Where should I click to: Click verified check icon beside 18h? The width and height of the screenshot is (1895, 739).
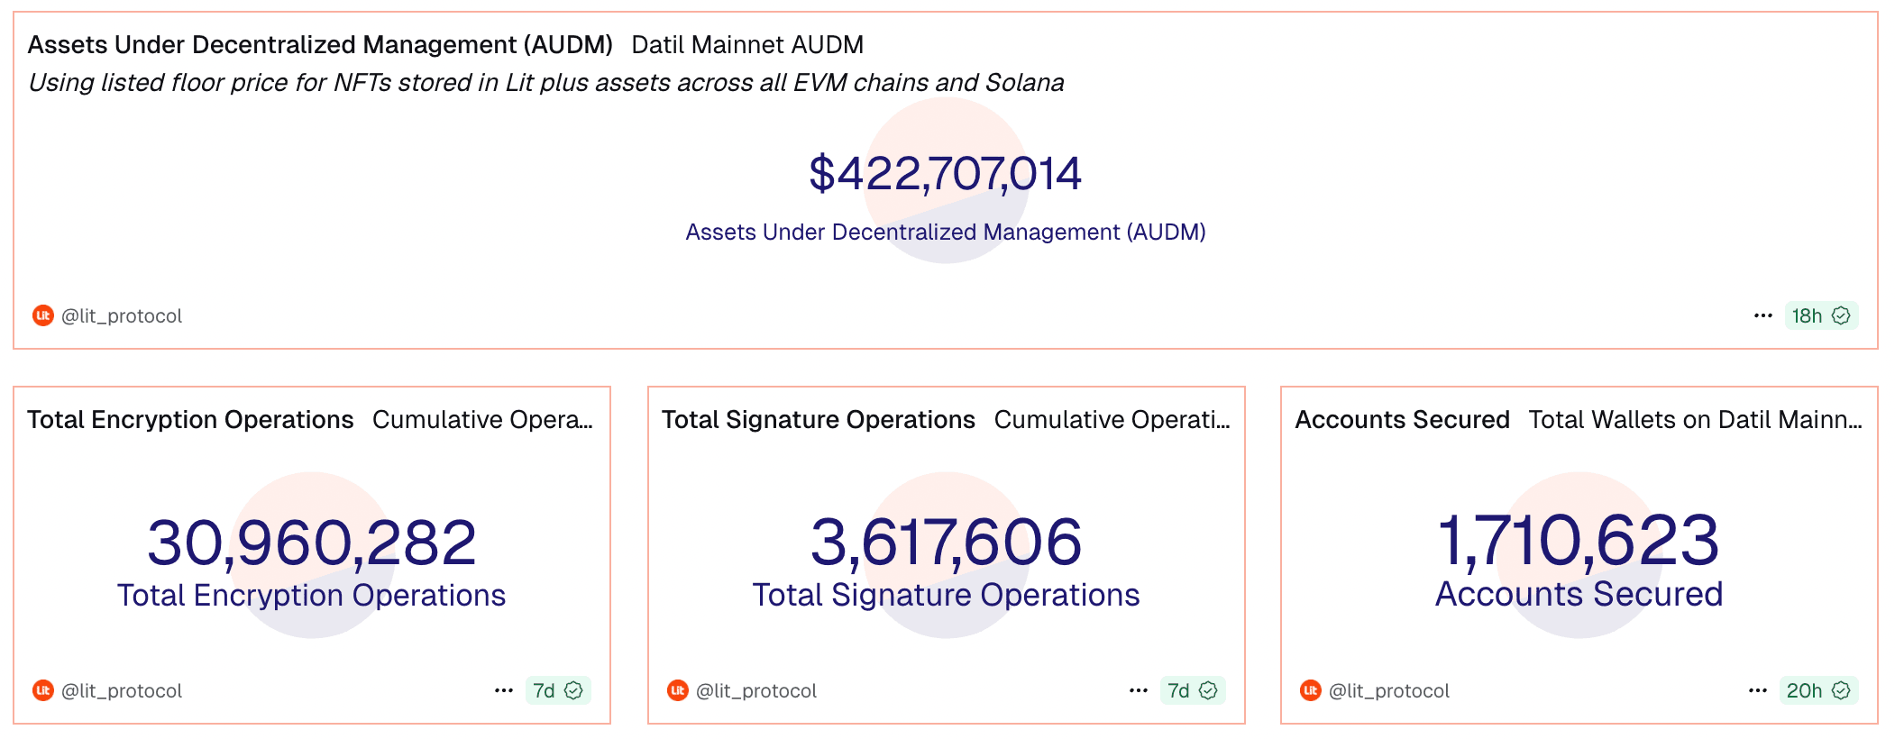[1841, 315]
